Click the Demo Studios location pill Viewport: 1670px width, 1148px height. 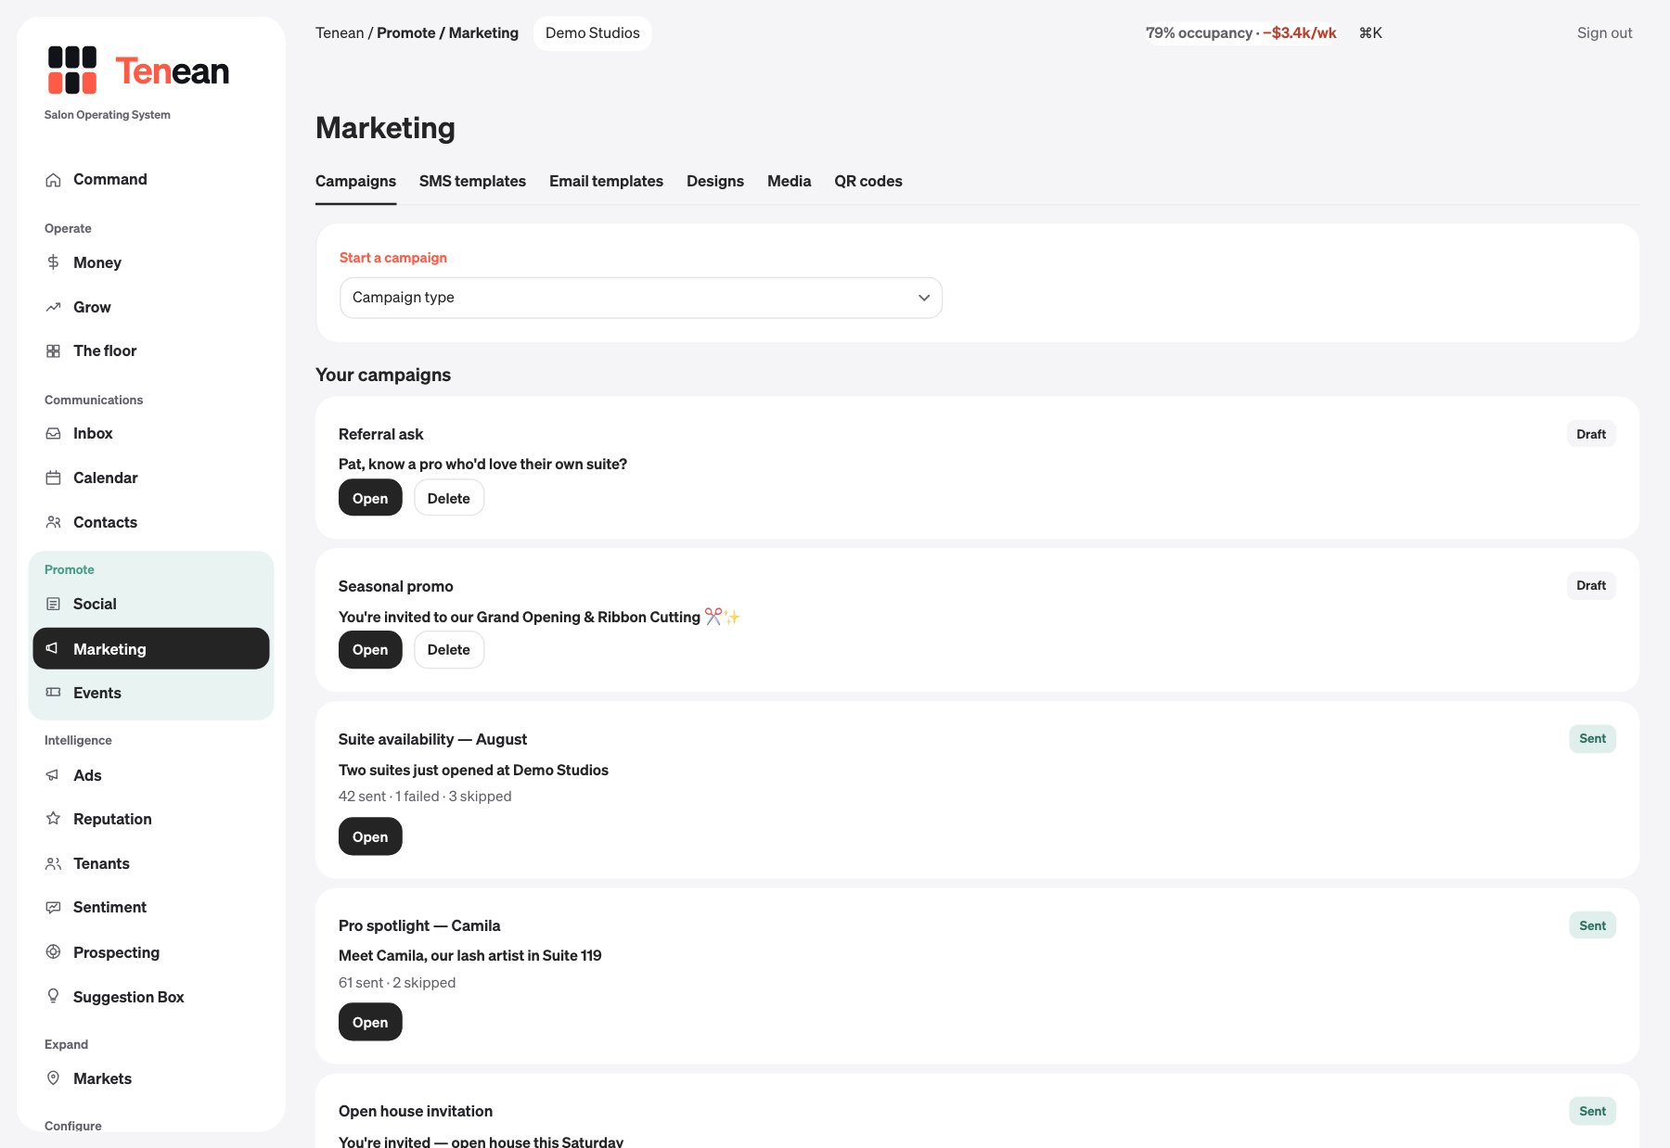point(592,32)
